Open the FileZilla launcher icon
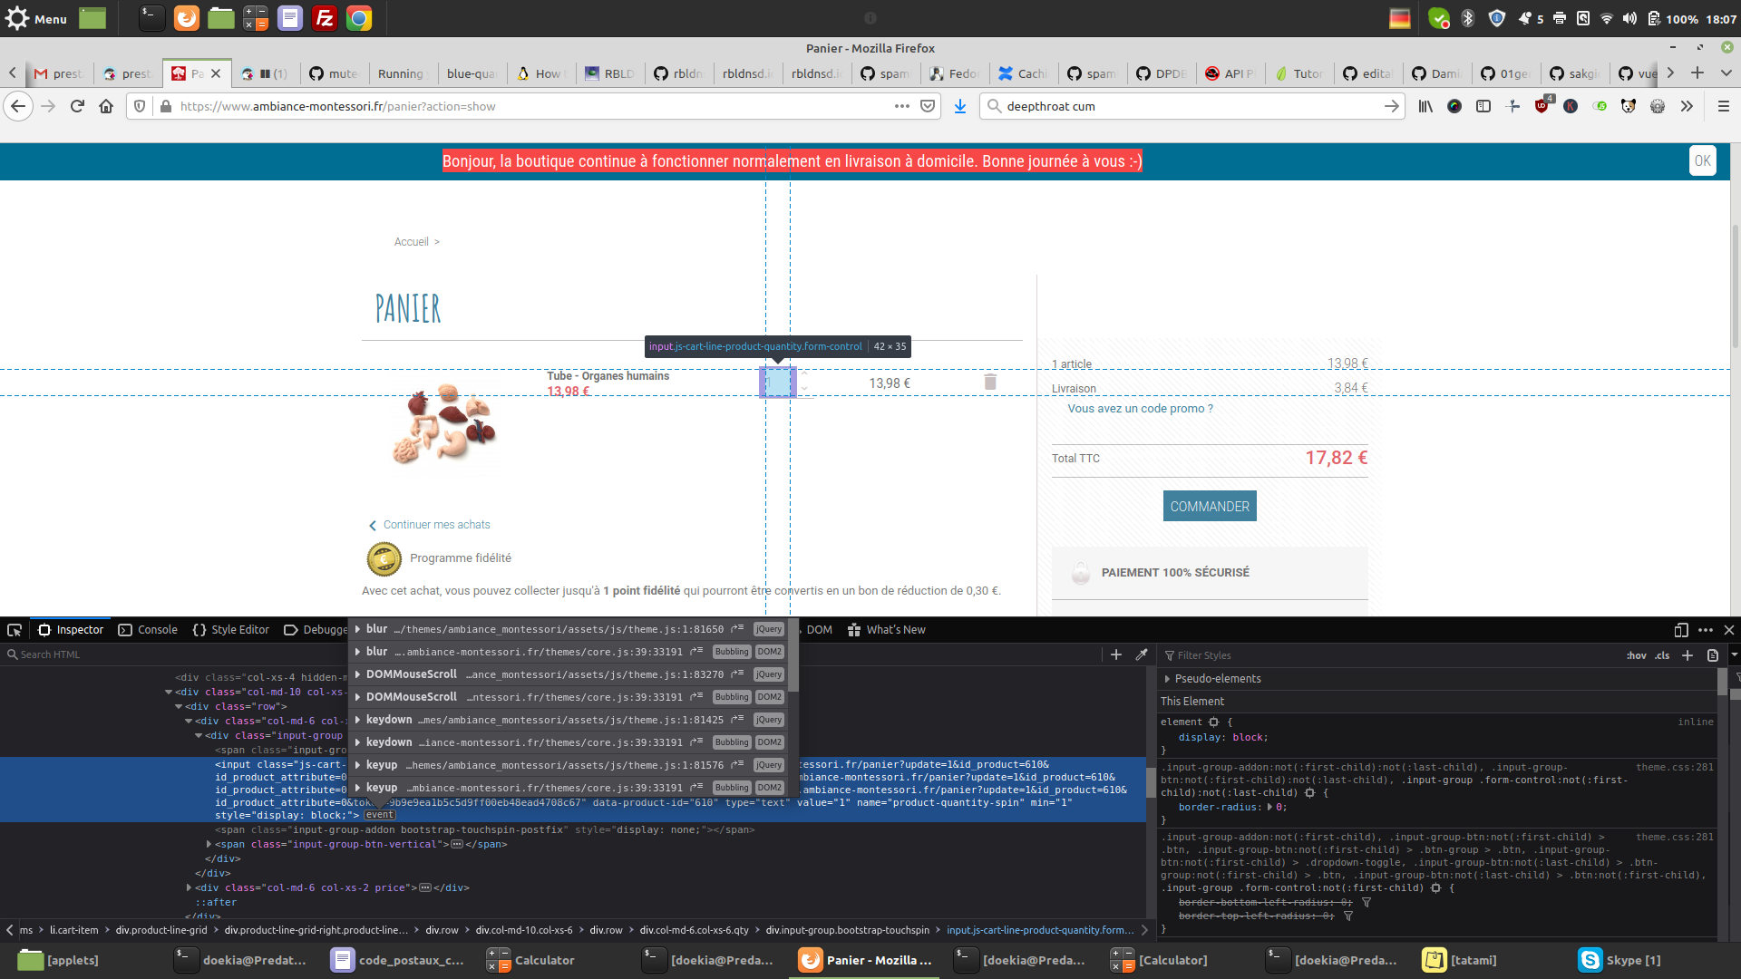 [x=325, y=18]
